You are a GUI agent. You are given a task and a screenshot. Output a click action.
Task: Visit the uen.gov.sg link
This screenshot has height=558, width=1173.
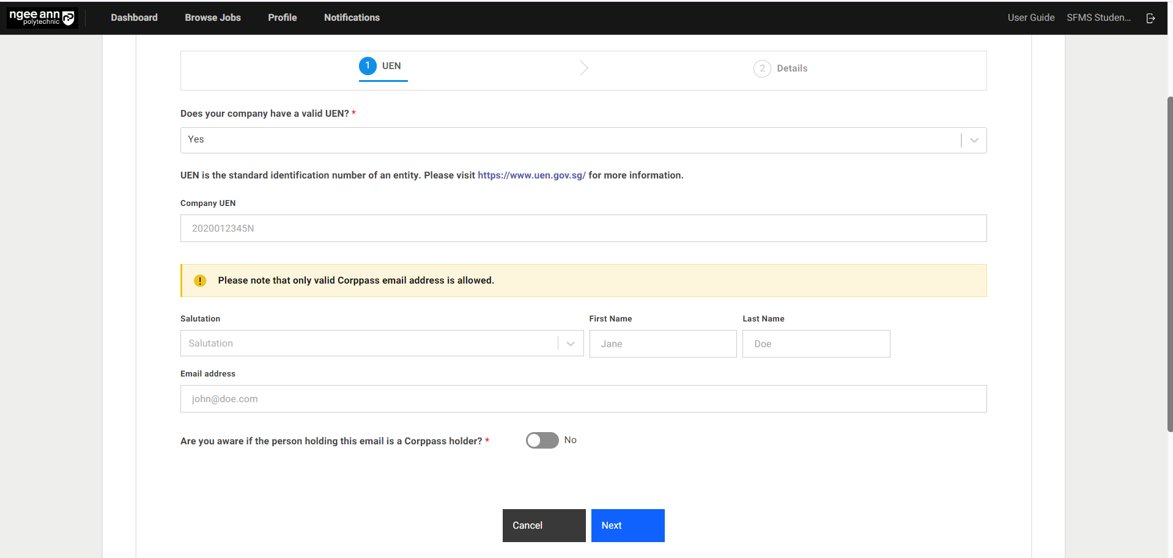531,175
